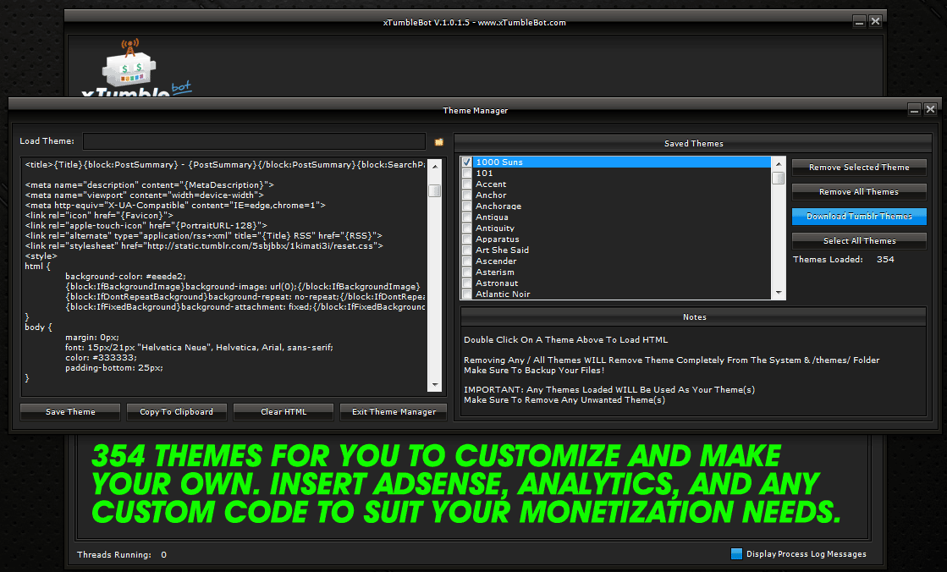Viewport: 947px width, 572px height.
Task: Click the Save Theme button
Action: point(70,412)
